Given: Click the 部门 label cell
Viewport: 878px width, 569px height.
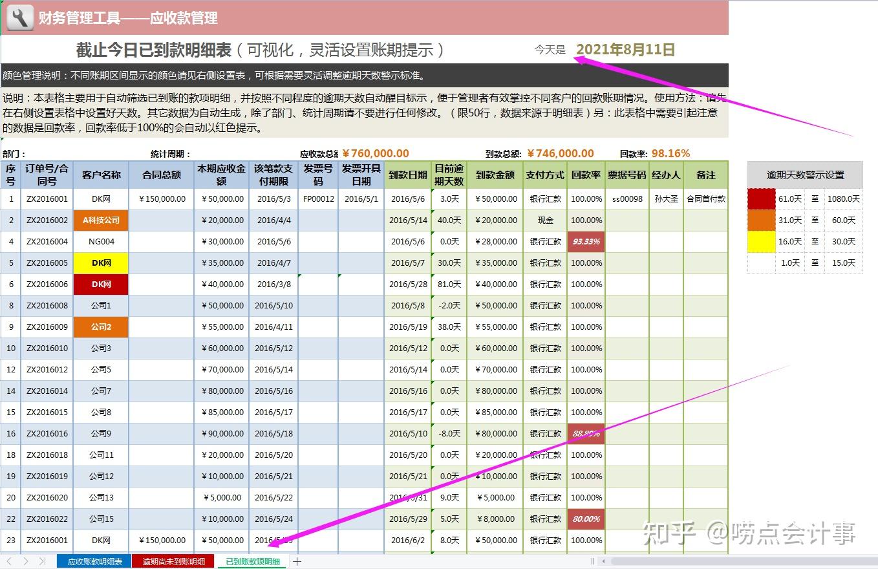Looking at the screenshot, I should click(x=14, y=154).
